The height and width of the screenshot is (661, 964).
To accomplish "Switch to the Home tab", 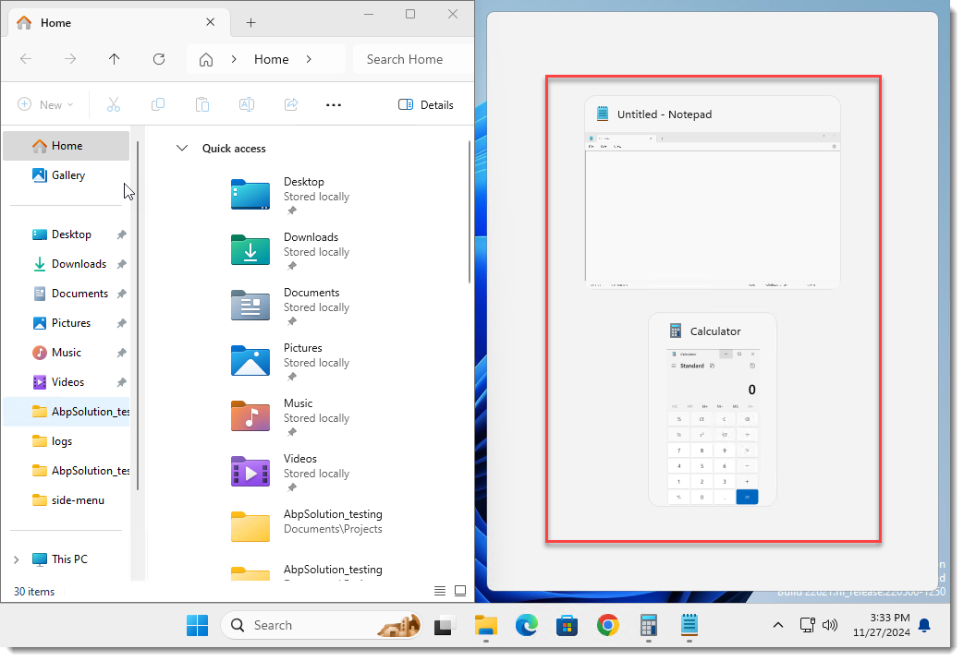I will click(x=55, y=22).
